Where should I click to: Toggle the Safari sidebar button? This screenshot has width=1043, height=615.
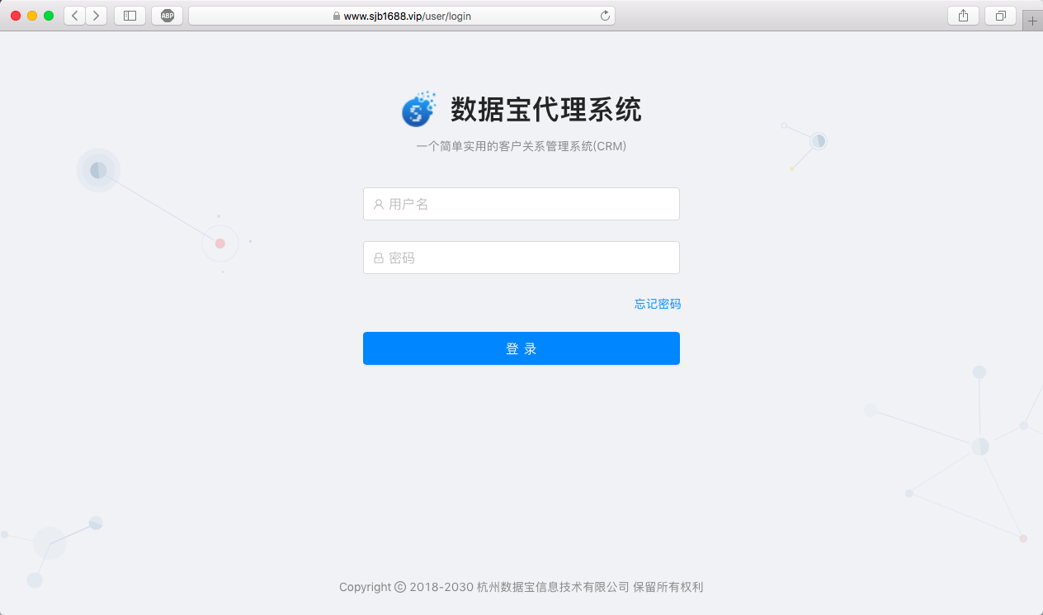point(130,16)
